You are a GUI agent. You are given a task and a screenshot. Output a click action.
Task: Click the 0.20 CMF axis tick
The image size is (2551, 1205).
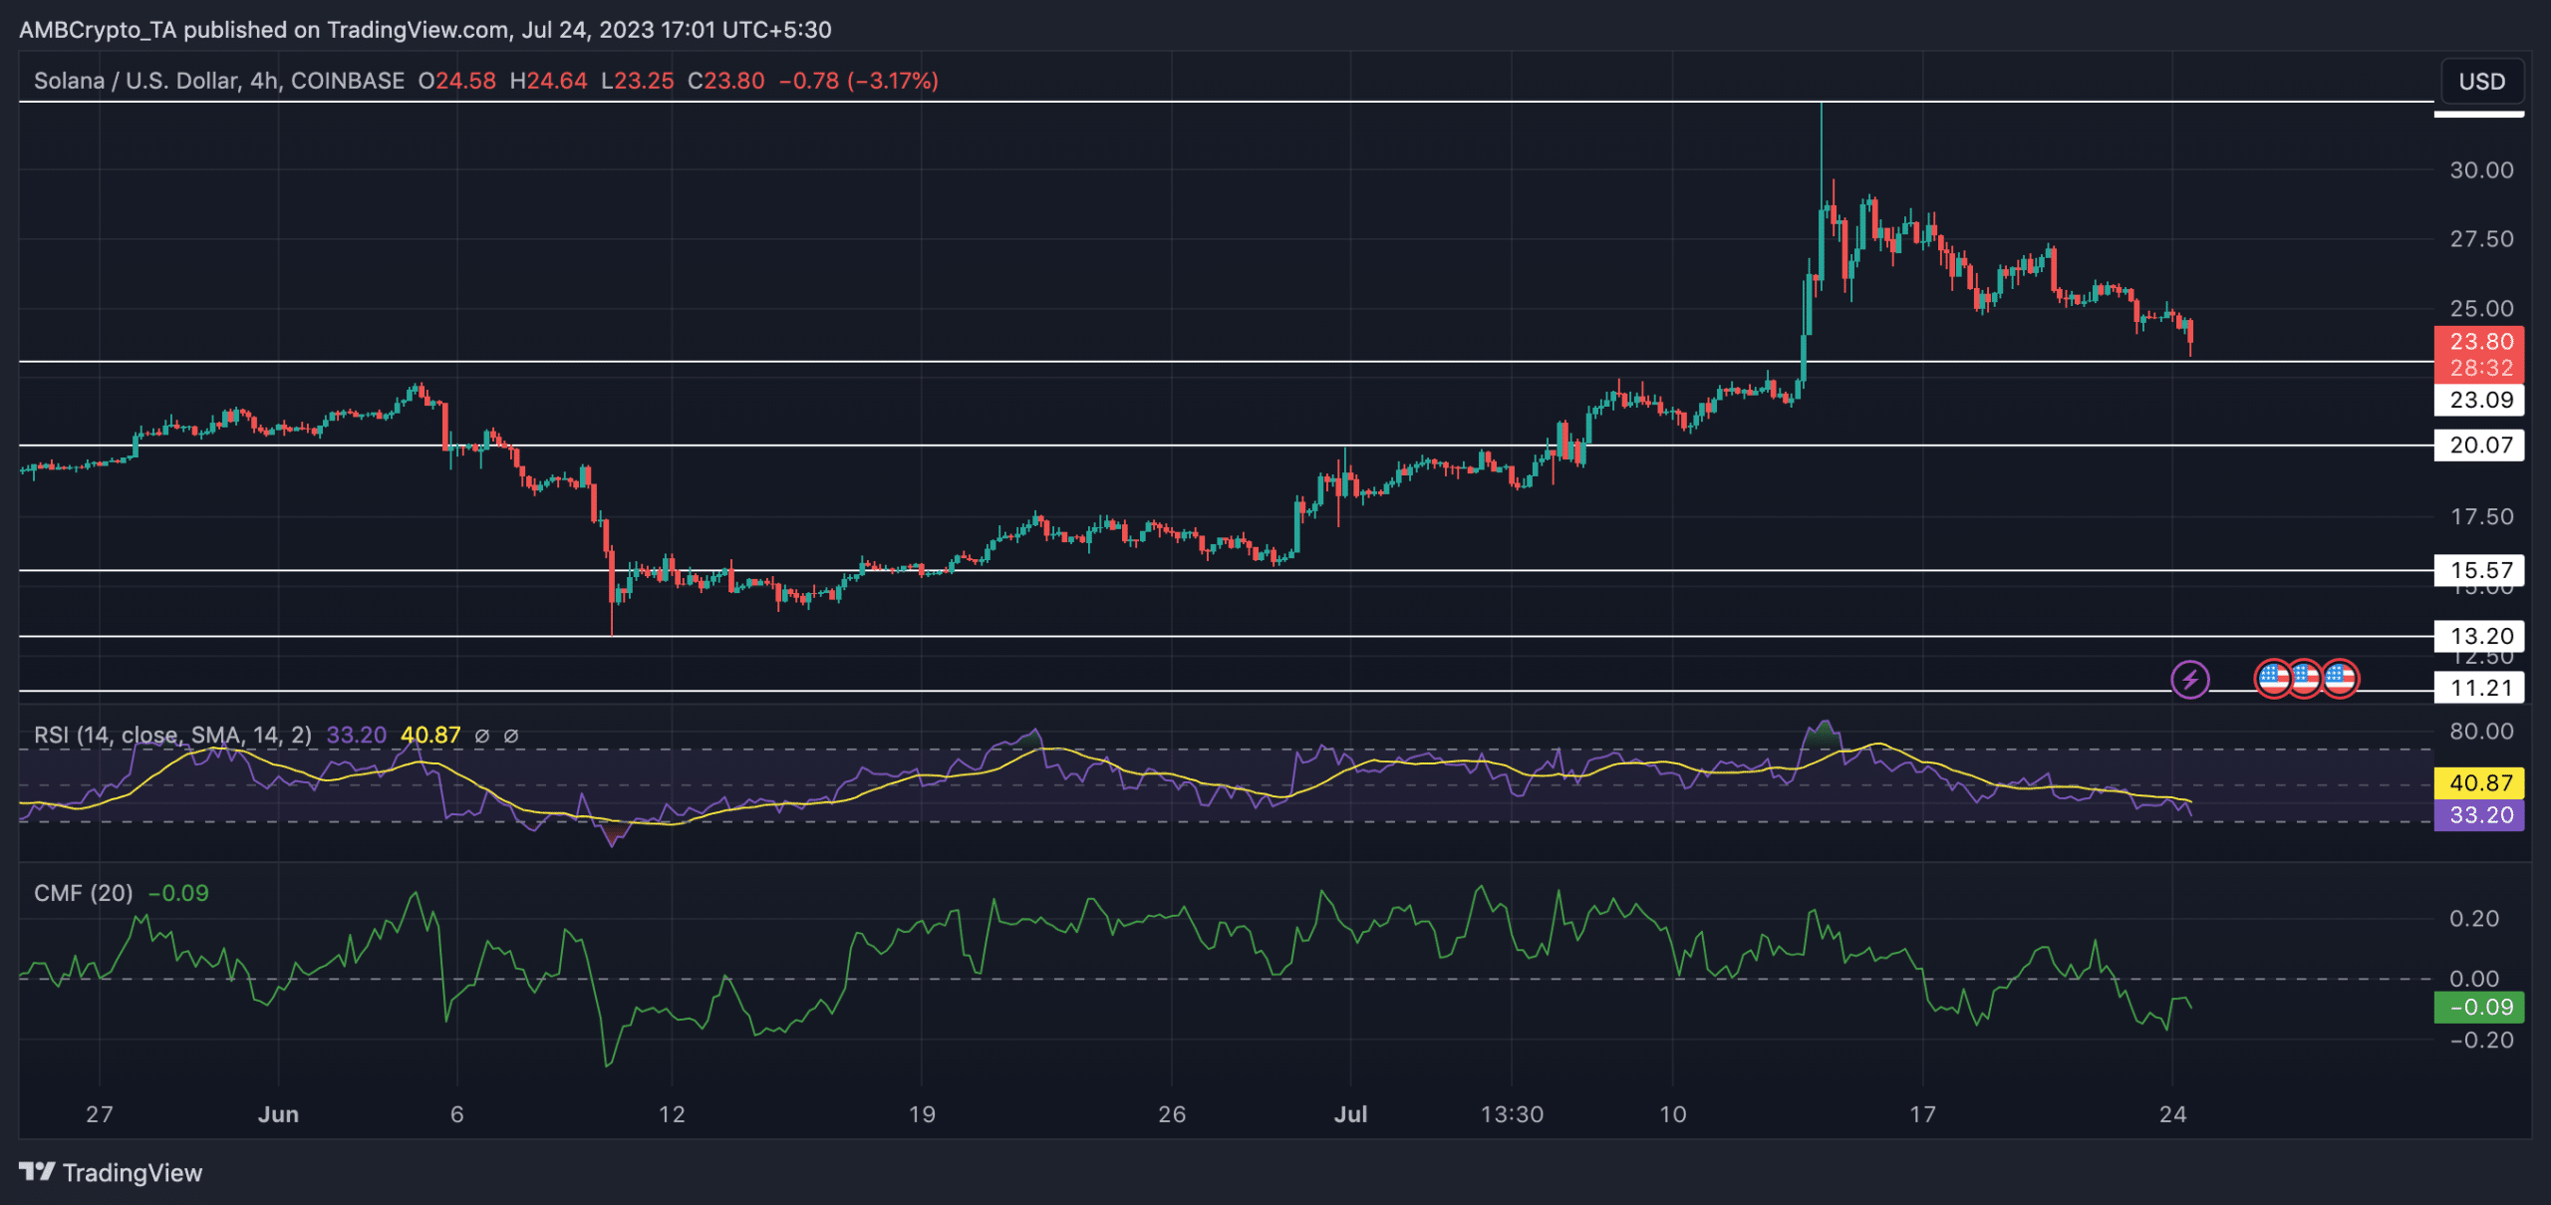[2474, 918]
